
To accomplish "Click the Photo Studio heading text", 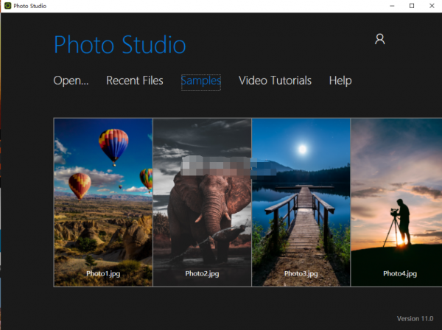I will click(x=120, y=45).
